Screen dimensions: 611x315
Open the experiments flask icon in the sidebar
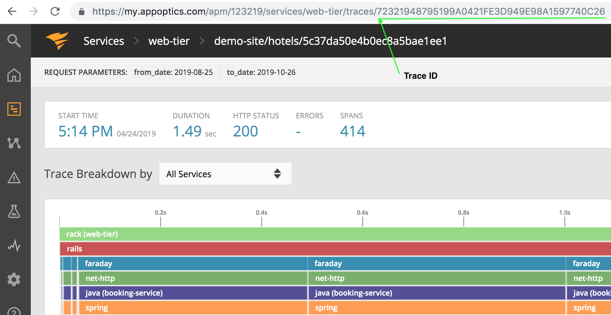pos(14,212)
